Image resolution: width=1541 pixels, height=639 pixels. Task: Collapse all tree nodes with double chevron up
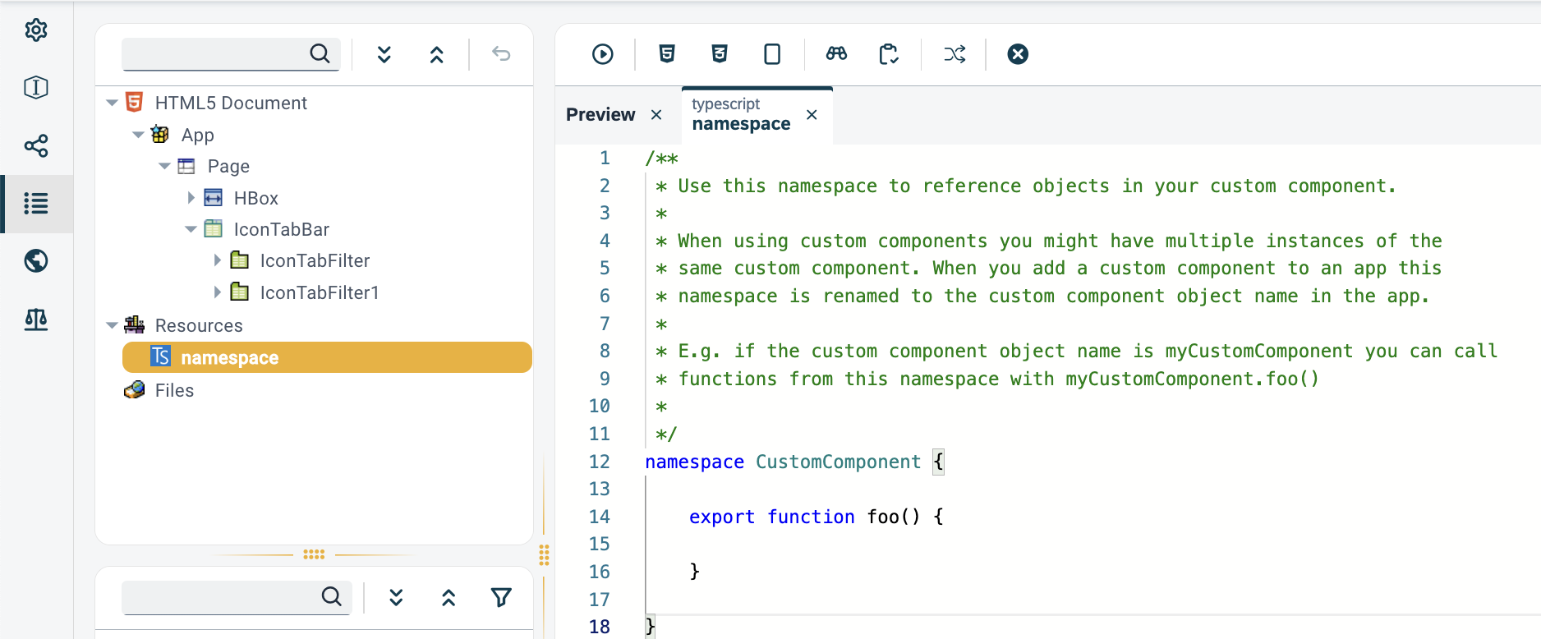click(436, 54)
